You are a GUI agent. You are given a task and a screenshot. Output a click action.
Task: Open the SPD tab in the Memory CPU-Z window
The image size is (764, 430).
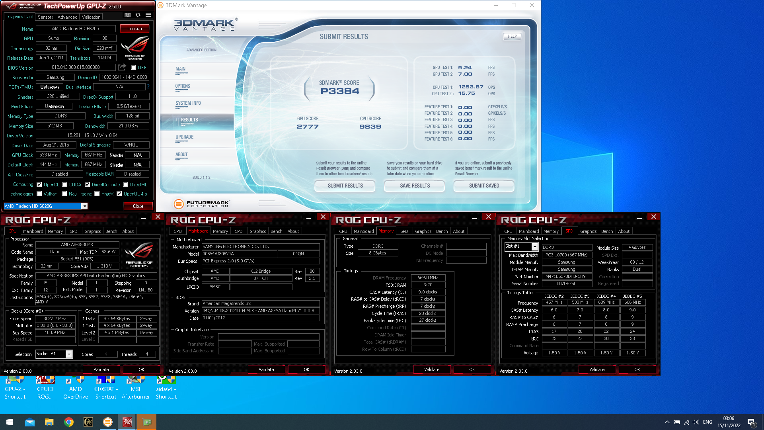(404, 231)
